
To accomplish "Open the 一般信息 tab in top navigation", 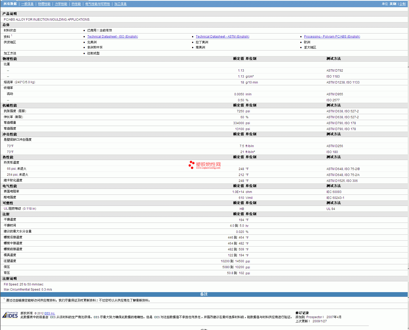I will point(27,4).
